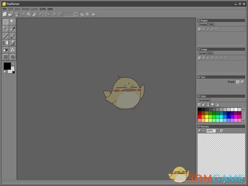This screenshot has height=186, width=248.
Task: Open the File menu
Action: pos(5,9)
